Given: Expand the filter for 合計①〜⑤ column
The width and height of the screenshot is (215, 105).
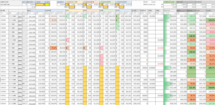Looking at the screenshot, I should pyautogui.click(x=175, y=13).
